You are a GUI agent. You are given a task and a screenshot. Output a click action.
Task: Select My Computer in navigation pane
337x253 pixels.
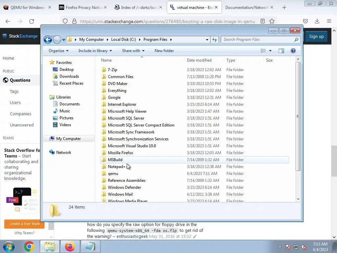click(68, 139)
